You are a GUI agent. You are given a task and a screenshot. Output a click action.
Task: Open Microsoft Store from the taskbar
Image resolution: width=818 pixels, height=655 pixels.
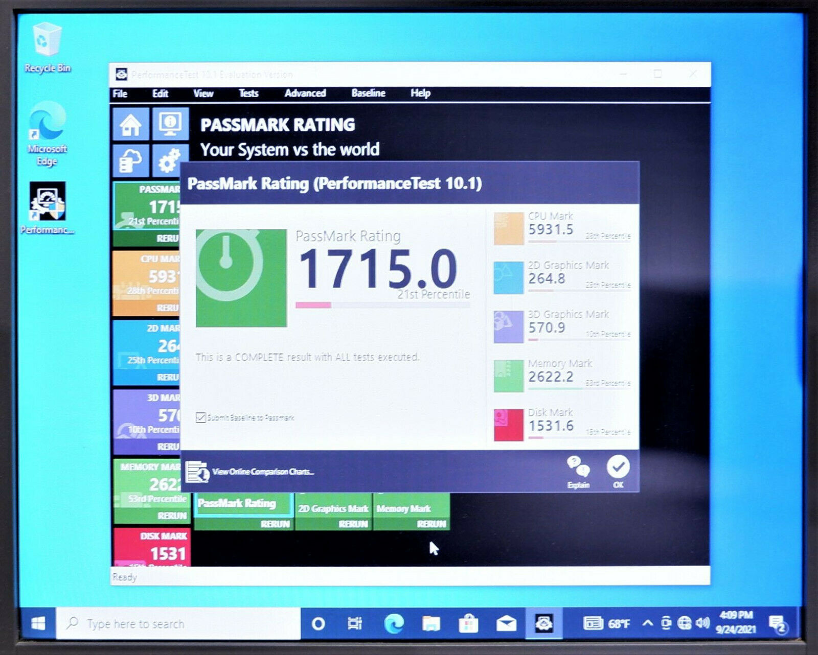coord(468,624)
